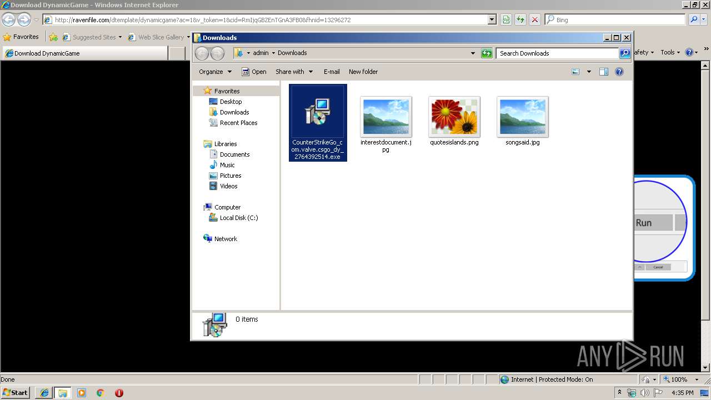Expand the view options dropdown arrow
This screenshot has height=400, width=711.
point(589,72)
